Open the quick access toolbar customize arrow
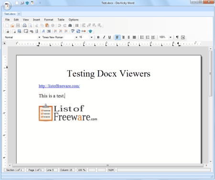Image resolution: width=215 pixels, height=180 pixels. [40, 3]
